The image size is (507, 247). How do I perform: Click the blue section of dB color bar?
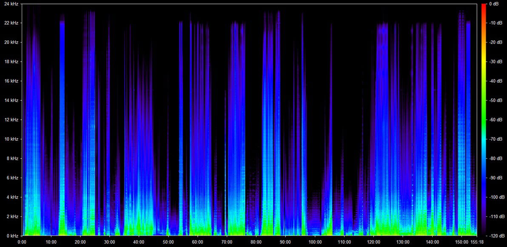point(484,179)
